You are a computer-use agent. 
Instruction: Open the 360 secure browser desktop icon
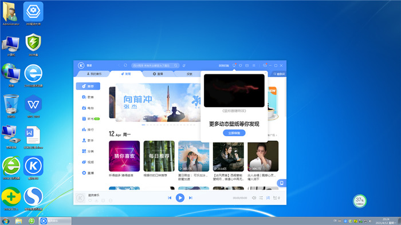(11, 168)
